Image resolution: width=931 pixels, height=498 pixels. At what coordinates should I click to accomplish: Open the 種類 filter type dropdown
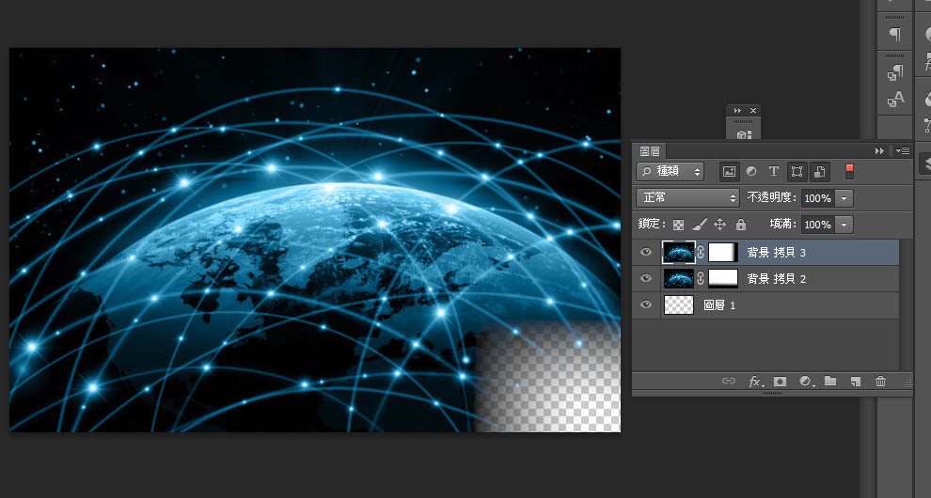pyautogui.click(x=670, y=172)
